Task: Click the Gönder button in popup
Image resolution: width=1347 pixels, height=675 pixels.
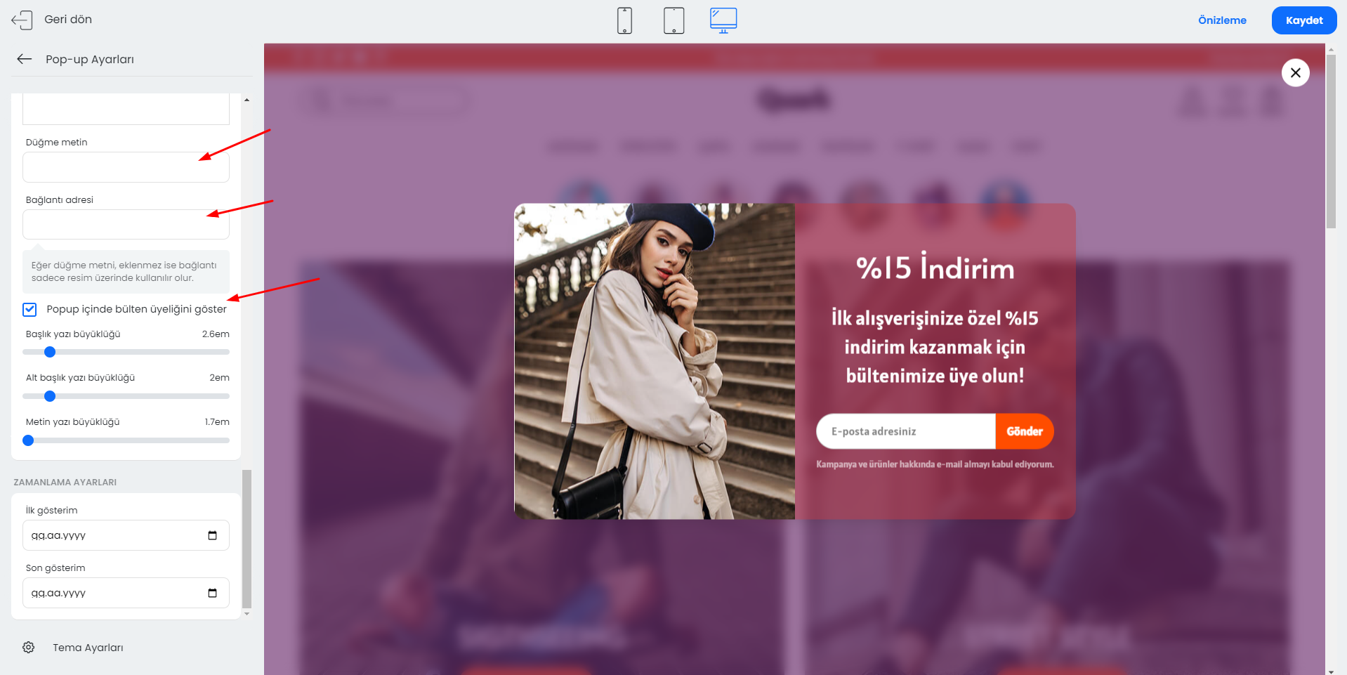Action: [1024, 431]
